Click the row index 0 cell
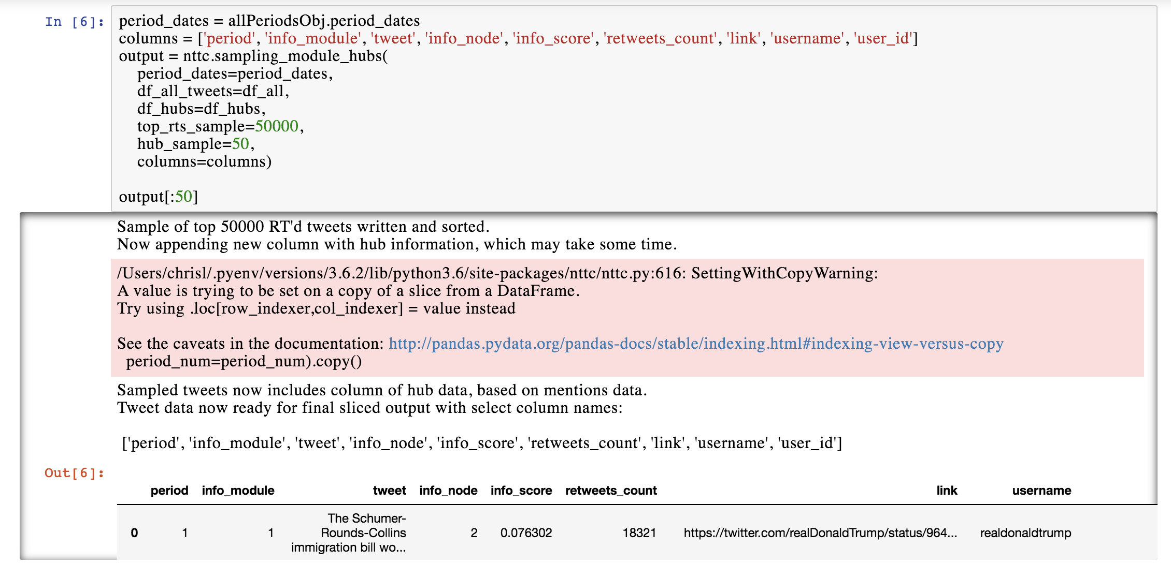The height and width of the screenshot is (563, 1171). click(x=134, y=533)
